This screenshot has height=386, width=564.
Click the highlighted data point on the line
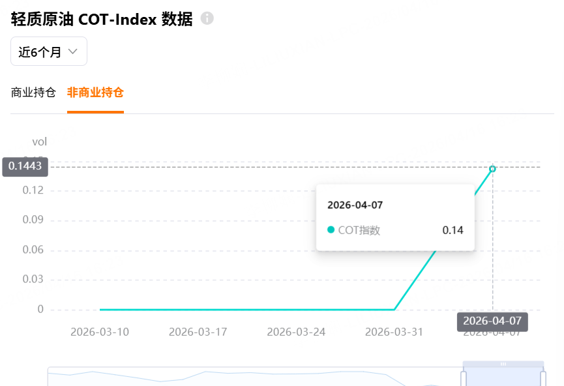[492, 169]
